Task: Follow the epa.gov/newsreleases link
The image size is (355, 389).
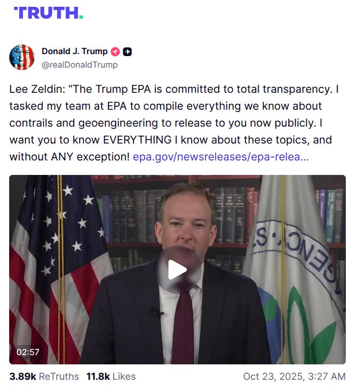Action: click(x=221, y=157)
